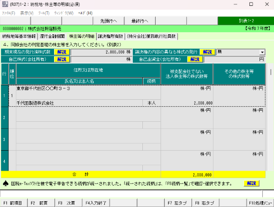Switch to 納税地等基本情報 tab
The width and height of the screenshot is (274, 207).
click(19, 36)
